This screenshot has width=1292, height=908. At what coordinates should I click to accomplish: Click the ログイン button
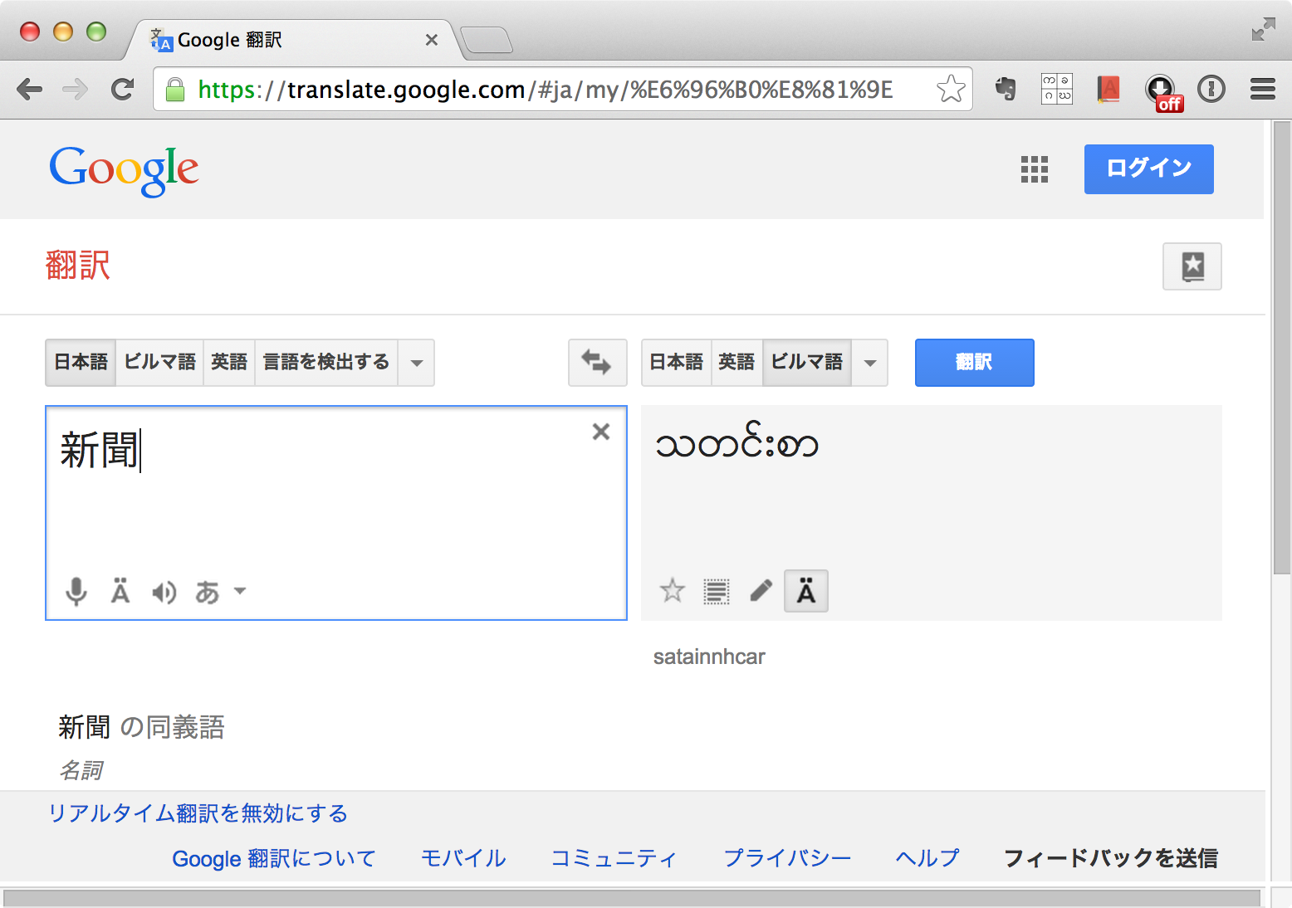point(1149,169)
